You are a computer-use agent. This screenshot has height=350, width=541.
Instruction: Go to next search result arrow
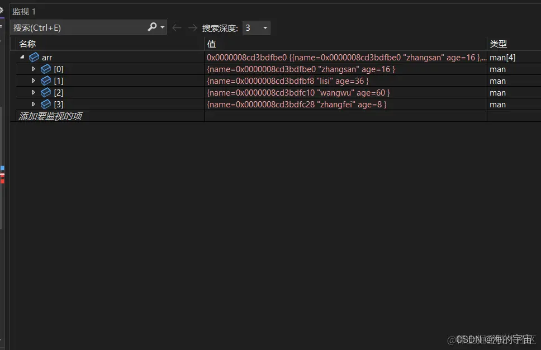(x=192, y=27)
